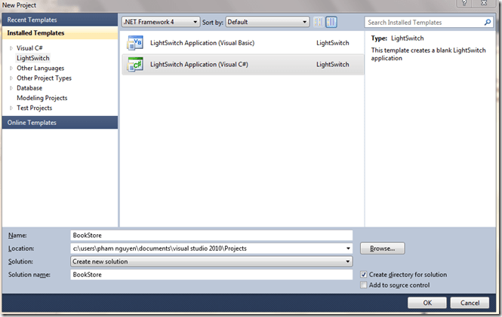Click the LightSwitch Visual C# template icon
Screen dimensions: 502x317
(134, 65)
